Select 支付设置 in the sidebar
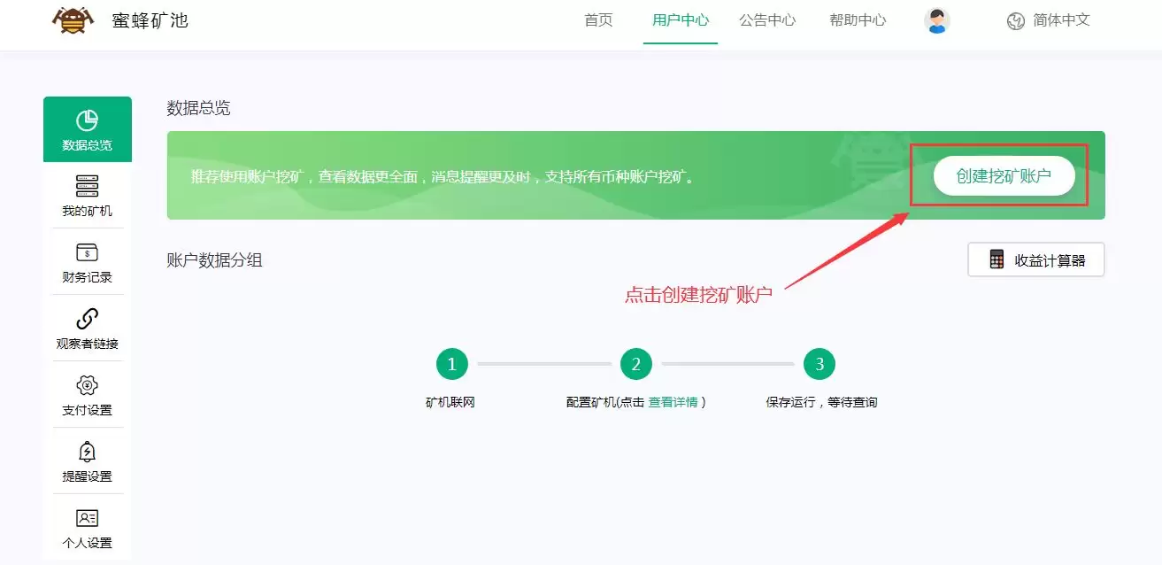 point(87,393)
